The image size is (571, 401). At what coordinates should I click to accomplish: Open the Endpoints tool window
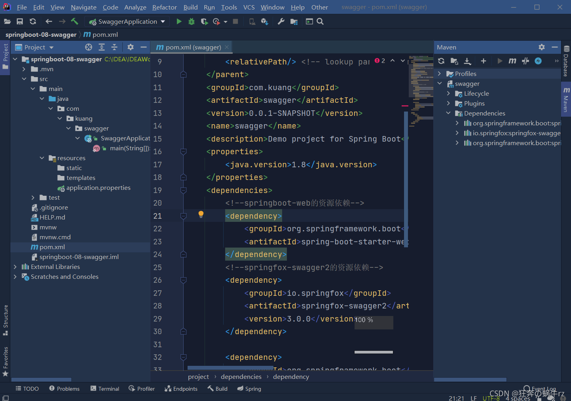(181, 389)
